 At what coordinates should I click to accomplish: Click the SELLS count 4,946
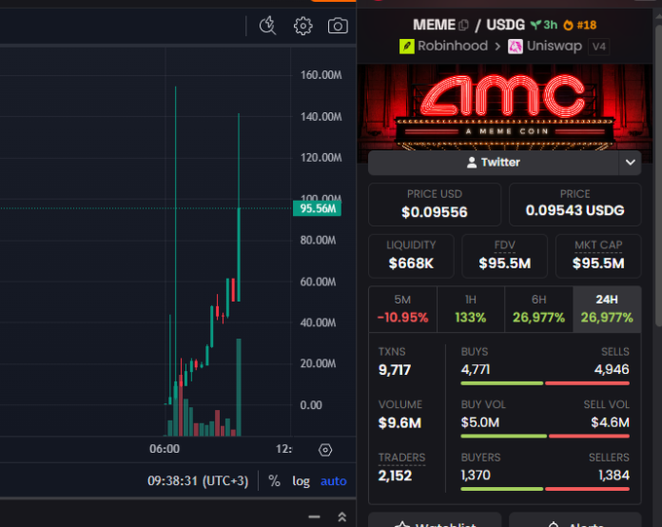point(611,369)
